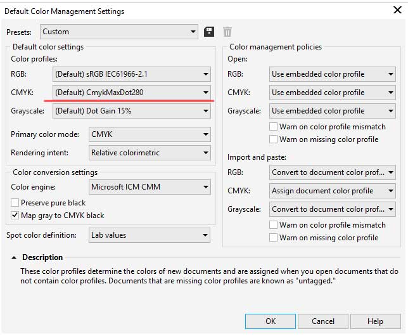Close the Color Management Settings dialog
The height and width of the screenshot is (336, 408).
point(396,11)
